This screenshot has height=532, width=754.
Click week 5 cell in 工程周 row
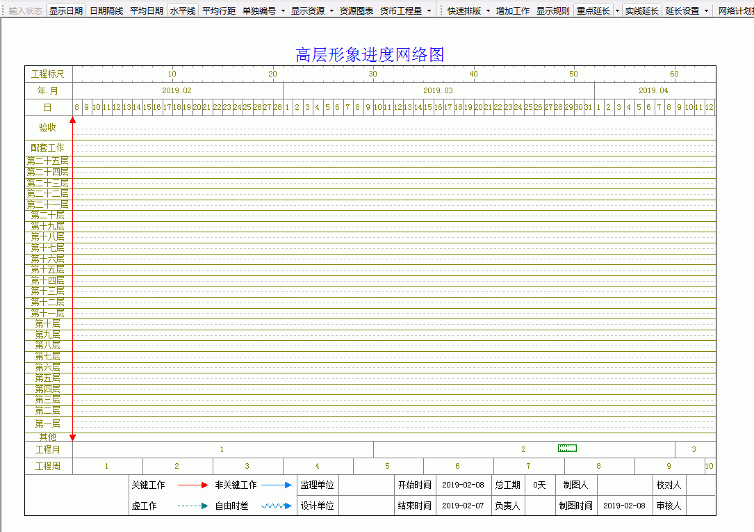point(388,466)
